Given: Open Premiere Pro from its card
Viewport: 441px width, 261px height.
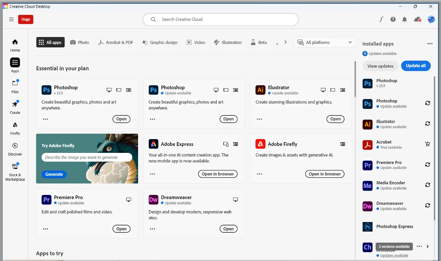Looking at the screenshot, I should pos(122,229).
